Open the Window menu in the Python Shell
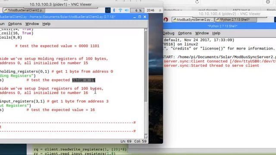276x155 pixels. [x=202, y=33]
